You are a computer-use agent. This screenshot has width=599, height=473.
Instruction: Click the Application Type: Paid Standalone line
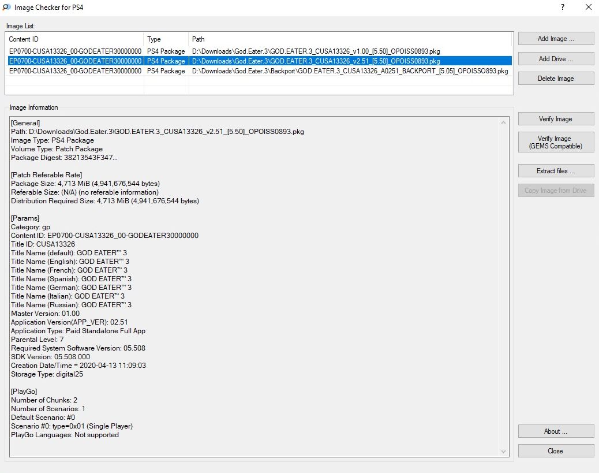click(x=78, y=331)
